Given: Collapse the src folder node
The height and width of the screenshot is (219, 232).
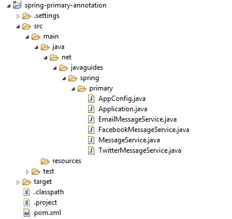Looking at the screenshot, I should pos(18,27).
